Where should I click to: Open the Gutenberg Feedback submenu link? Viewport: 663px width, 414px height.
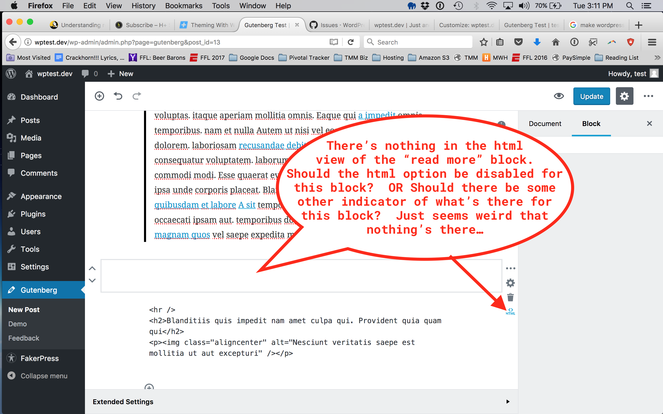pos(24,338)
